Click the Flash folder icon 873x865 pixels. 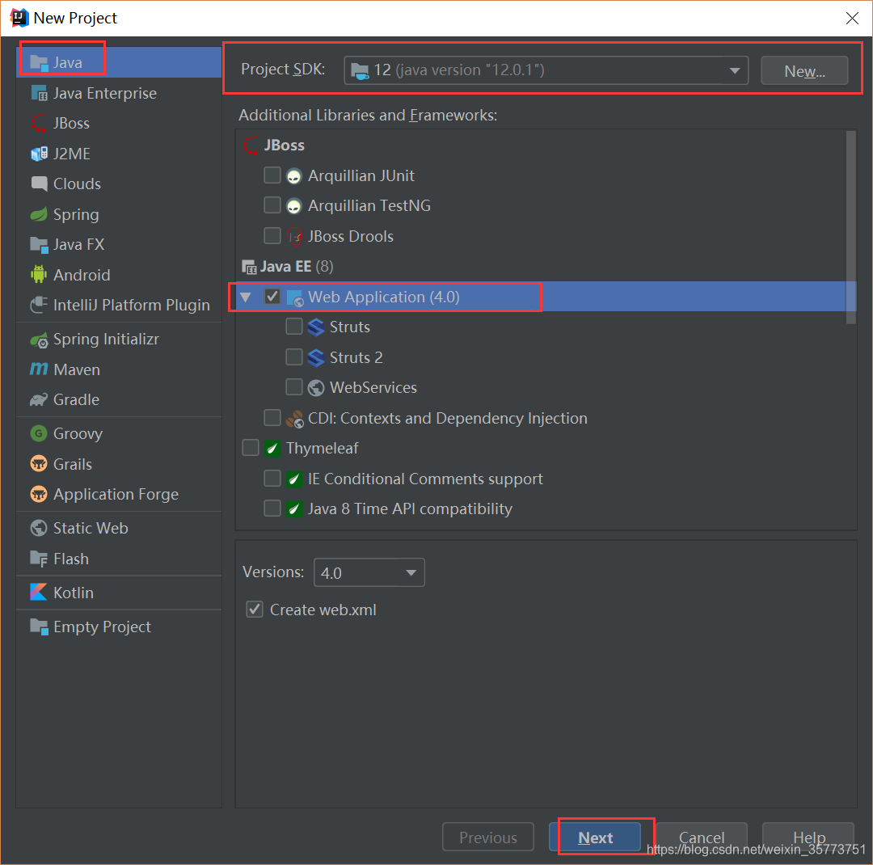(x=39, y=559)
